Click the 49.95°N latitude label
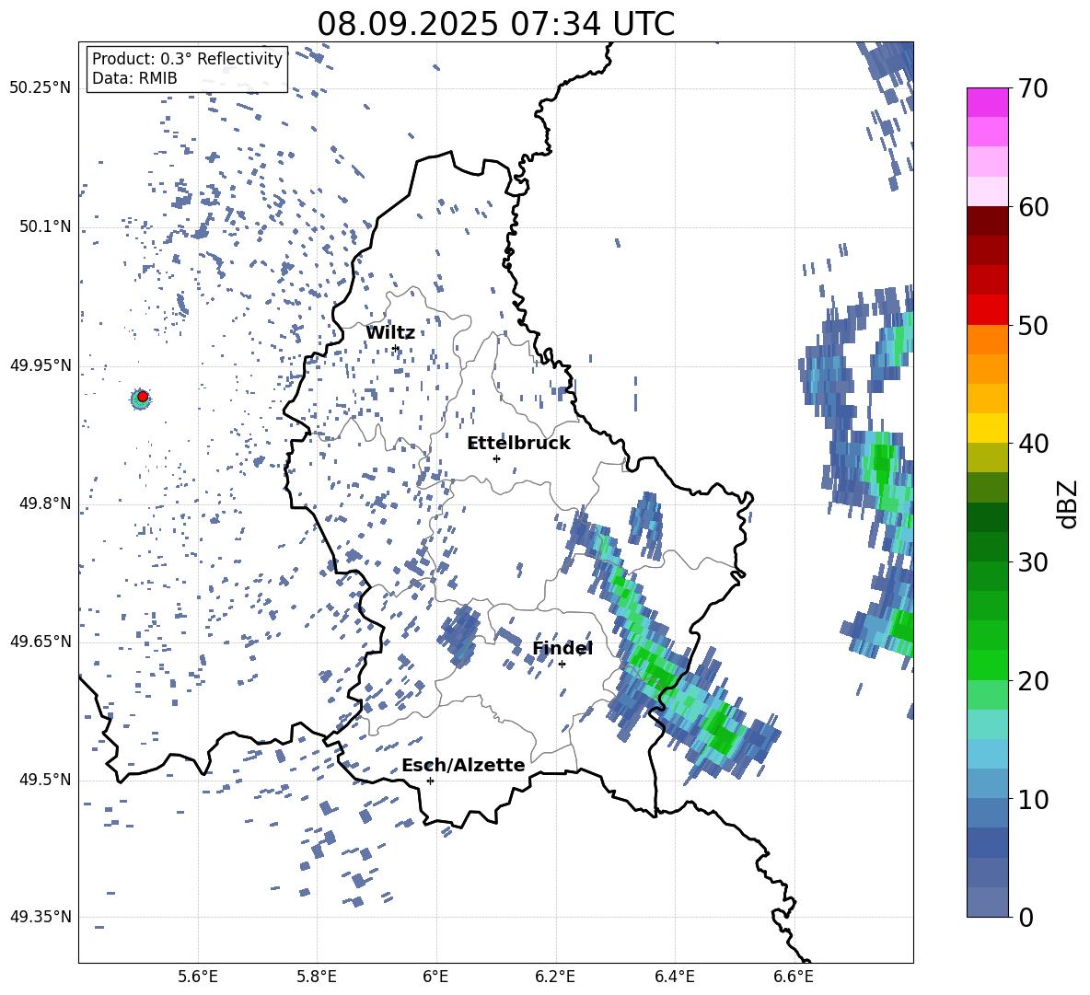1090x995 pixels. 41,364
